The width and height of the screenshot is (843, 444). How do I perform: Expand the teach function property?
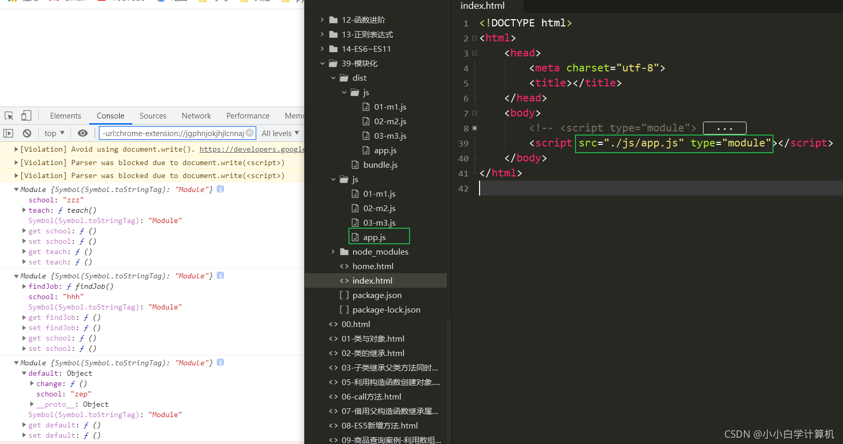pyautogui.click(x=24, y=210)
